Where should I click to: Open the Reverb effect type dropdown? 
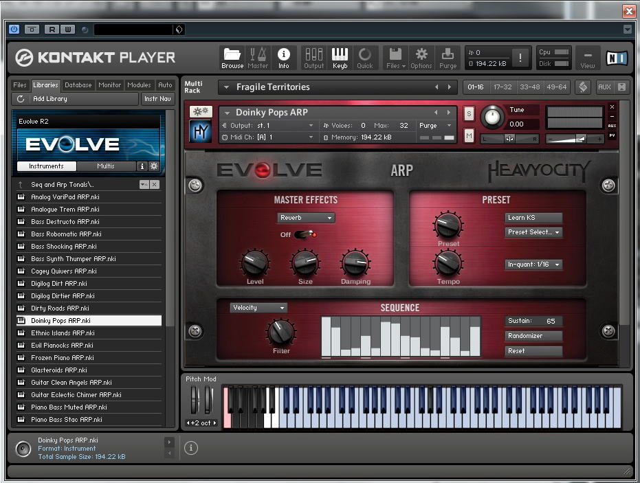[x=306, y=218]
